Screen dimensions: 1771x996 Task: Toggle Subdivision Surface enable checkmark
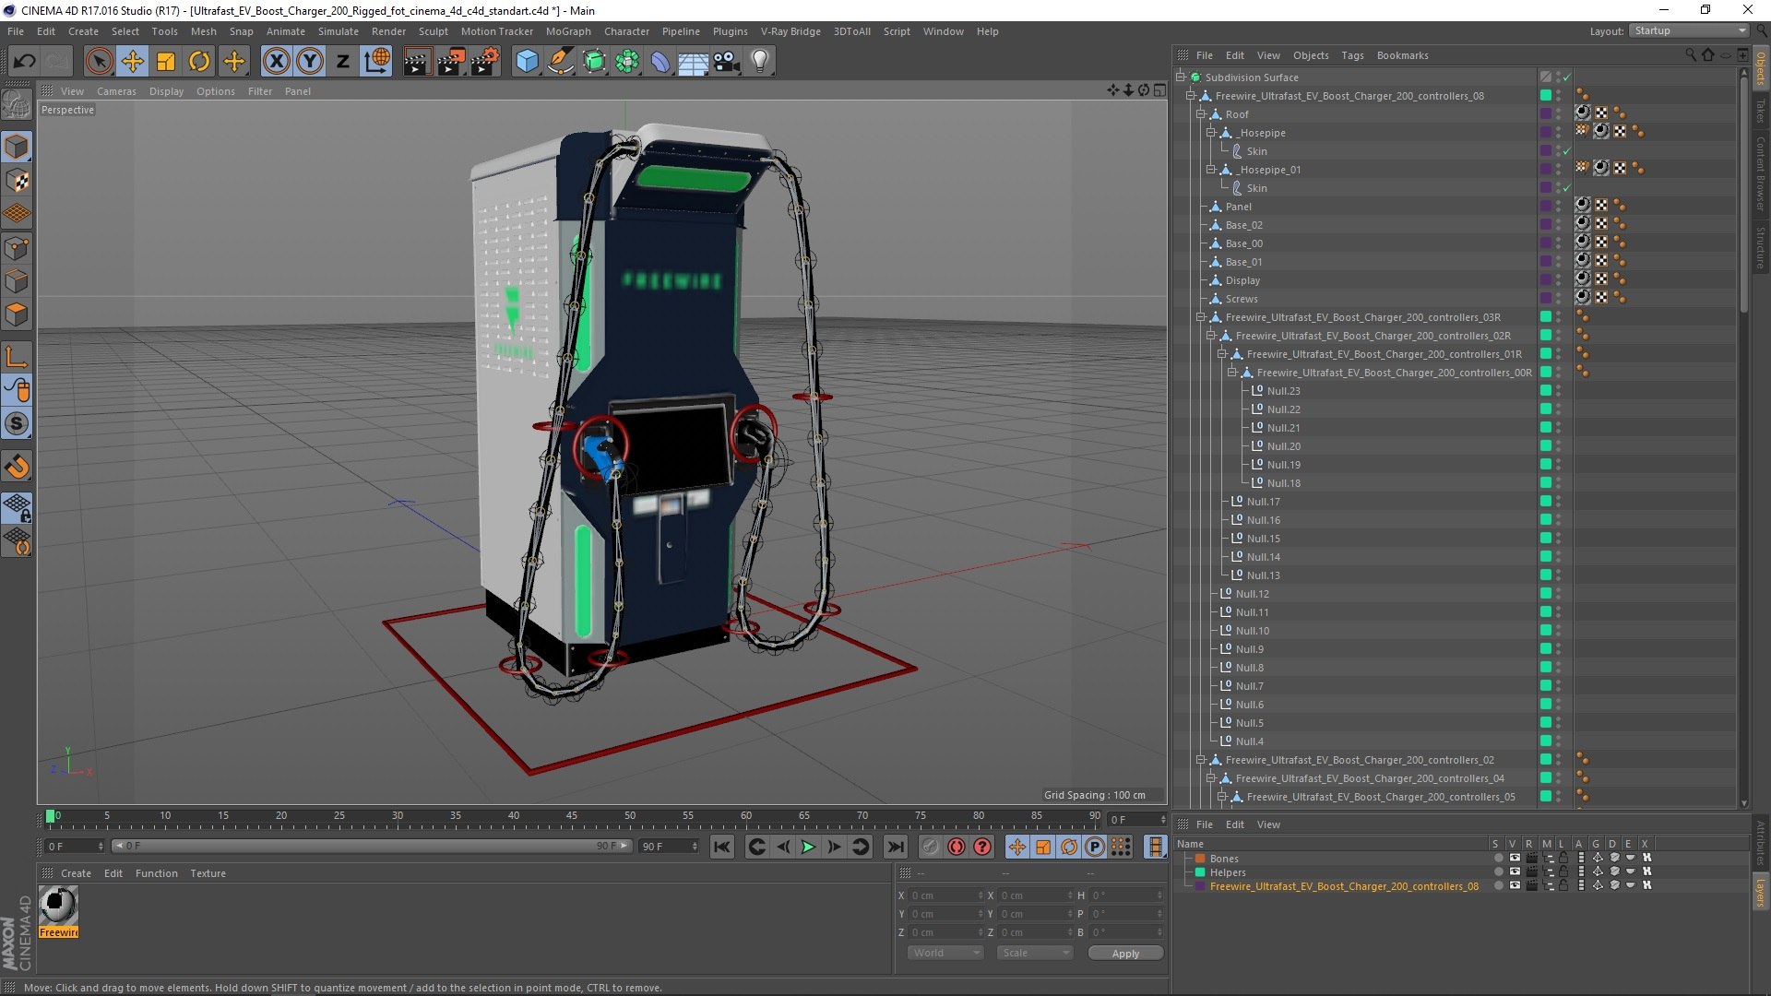[x=1566, y=77]
